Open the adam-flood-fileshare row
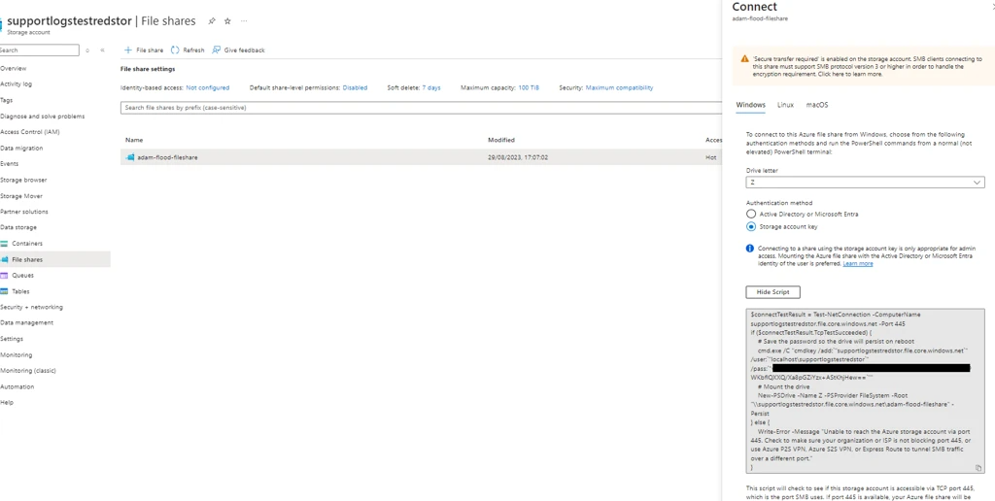995x501 pixels. 422,157
